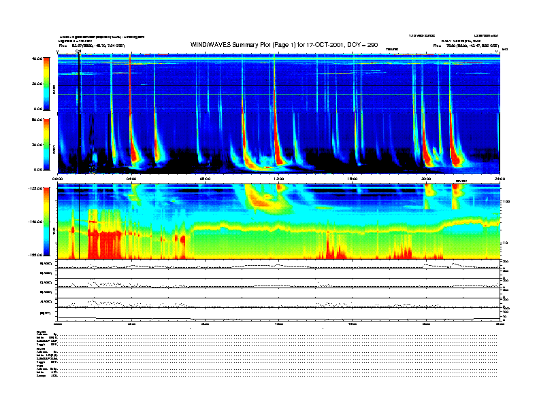Click the -155.00 label on TNR color scale
This screenshot has height=416, width=539.
click(35, 255)
